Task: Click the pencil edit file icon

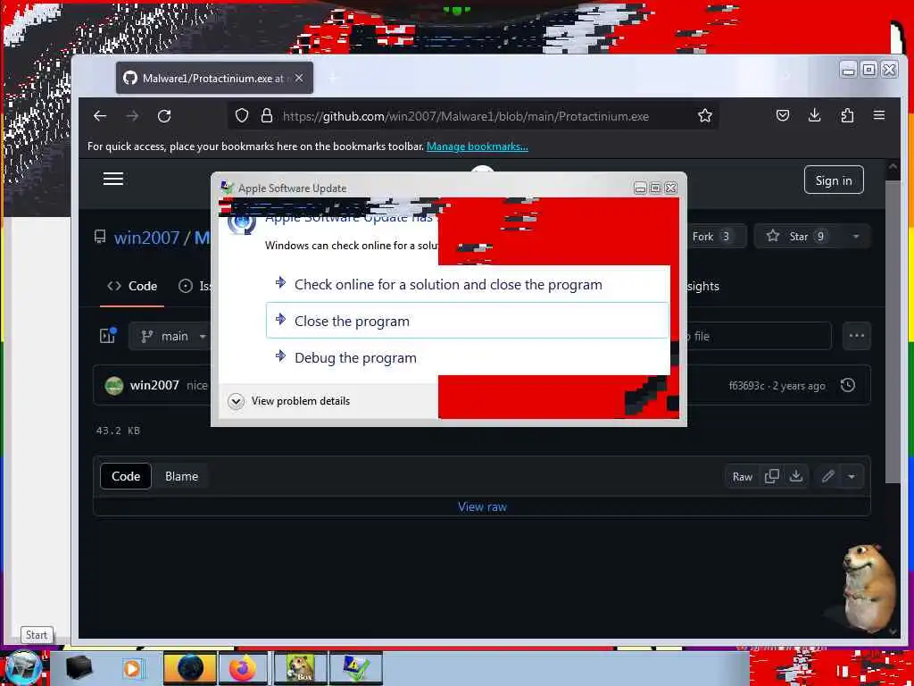Action: pyautogui.click(x=827, y=476)
